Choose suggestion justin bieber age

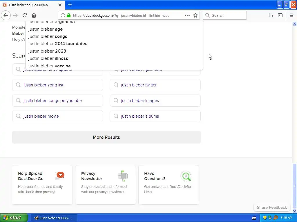click(114, 29)
